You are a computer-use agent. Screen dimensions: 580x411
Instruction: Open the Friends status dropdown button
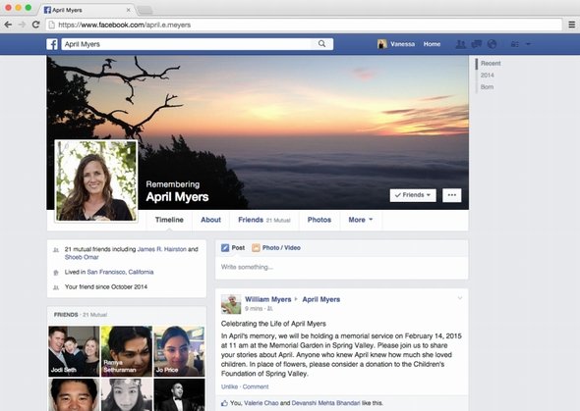413,195
